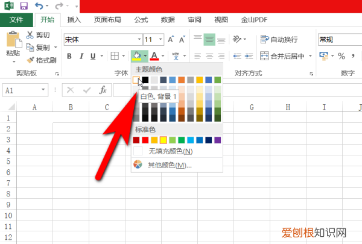Pick white Background 1 theme color swatch
The width and height of the screenshot is (362, 244).
point(136,80)
